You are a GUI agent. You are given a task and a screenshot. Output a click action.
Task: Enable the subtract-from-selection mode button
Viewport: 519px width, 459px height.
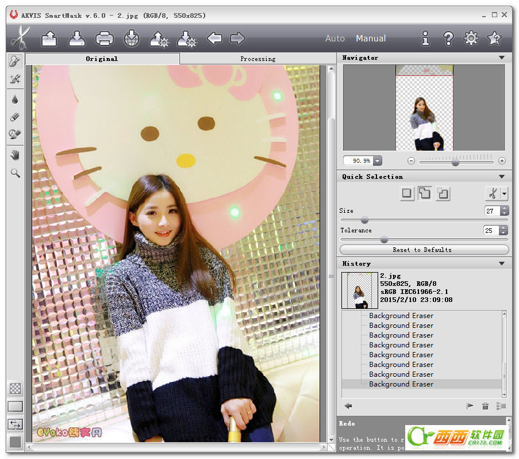coord(443,193)
